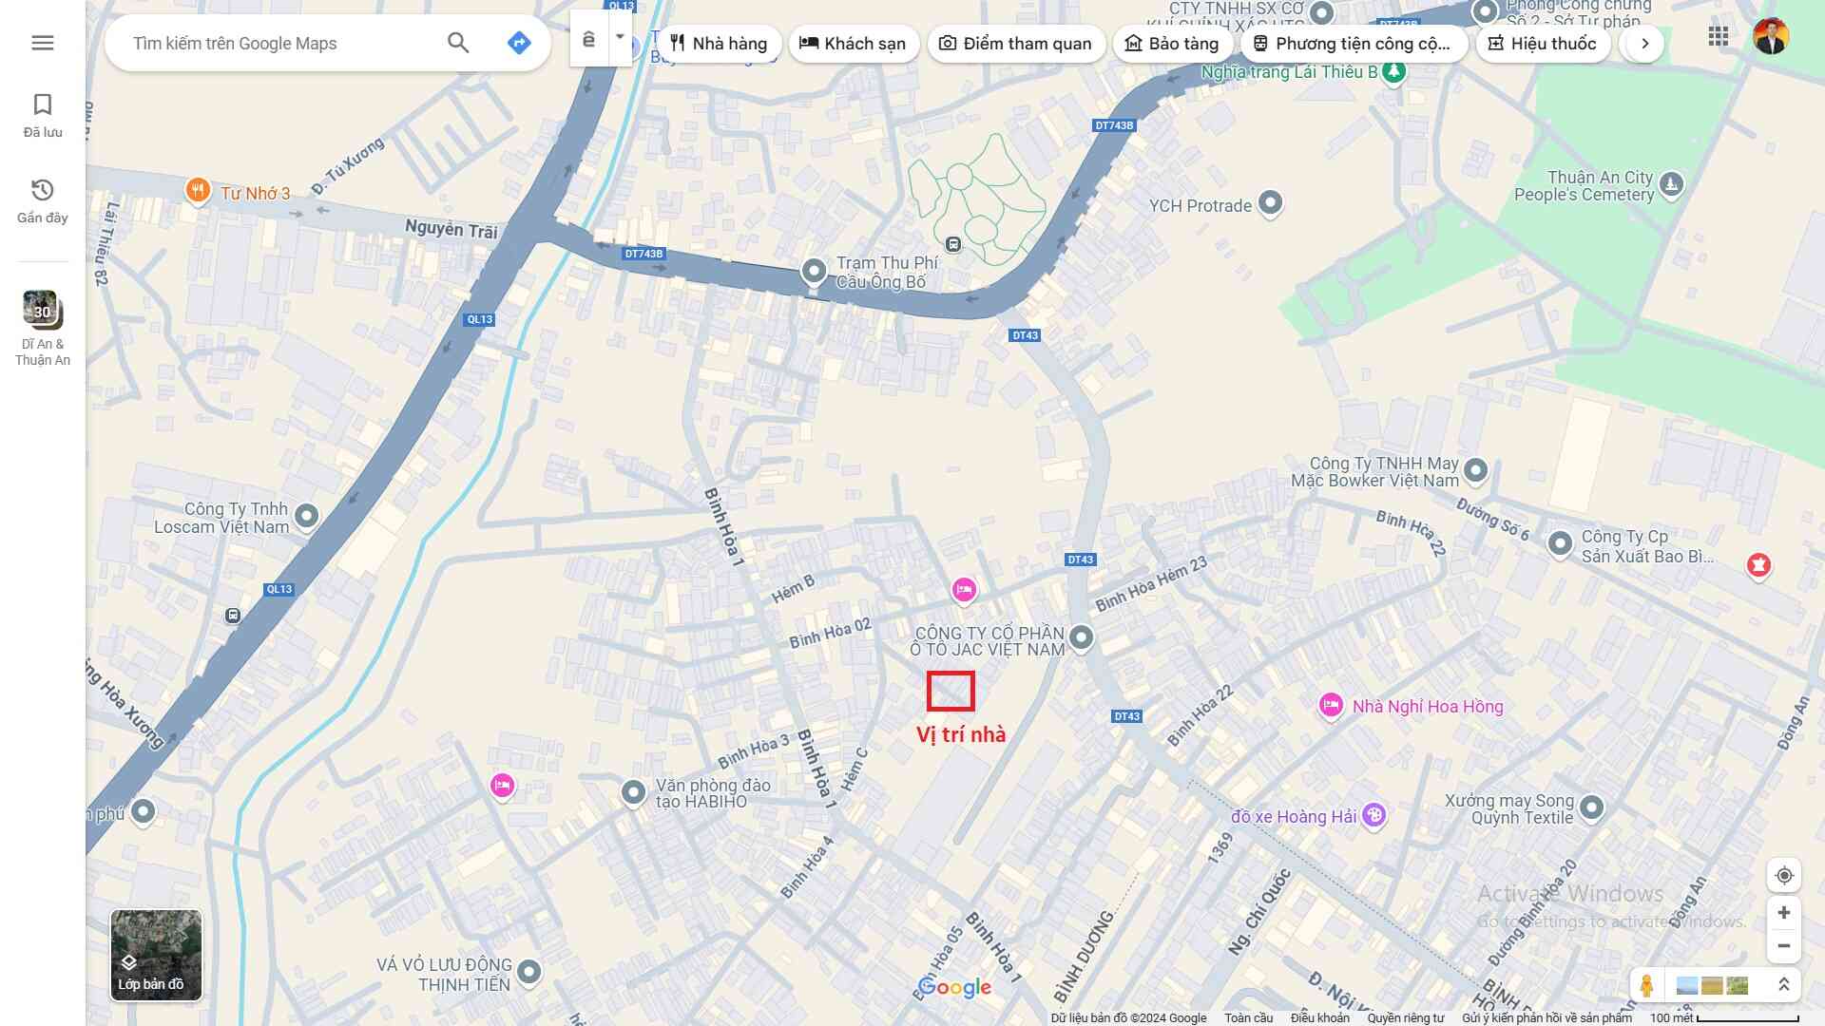This screenshot has height=1026, width=1825.
Task: Expand the imagery strip double chevron
Action: 1784,985
